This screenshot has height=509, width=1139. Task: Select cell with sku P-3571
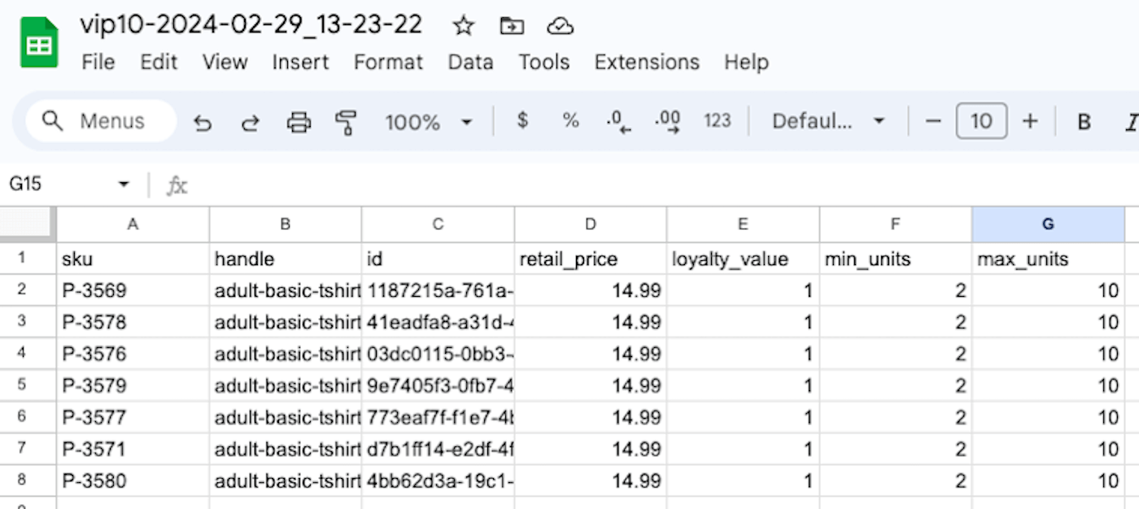point(133,449)
